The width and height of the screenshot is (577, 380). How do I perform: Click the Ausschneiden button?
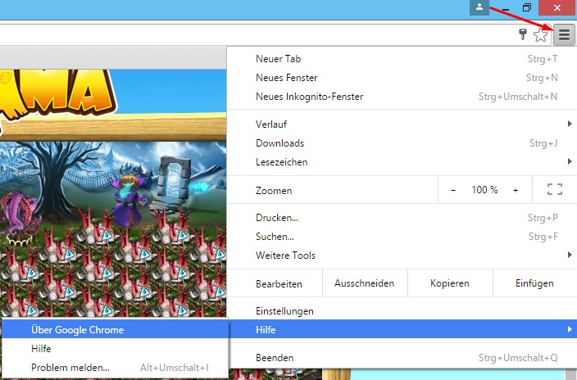365,283
